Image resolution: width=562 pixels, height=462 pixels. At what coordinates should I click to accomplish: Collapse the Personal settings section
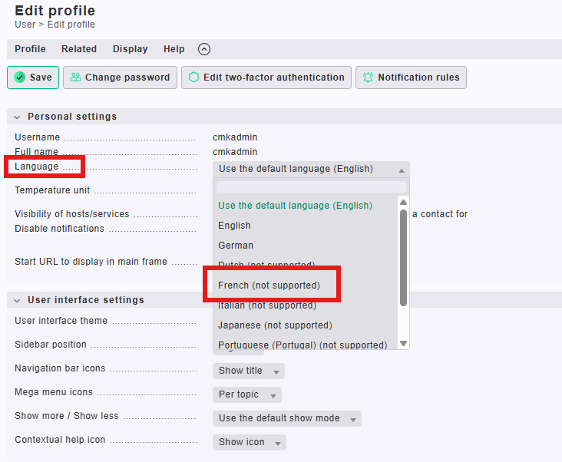18,117
